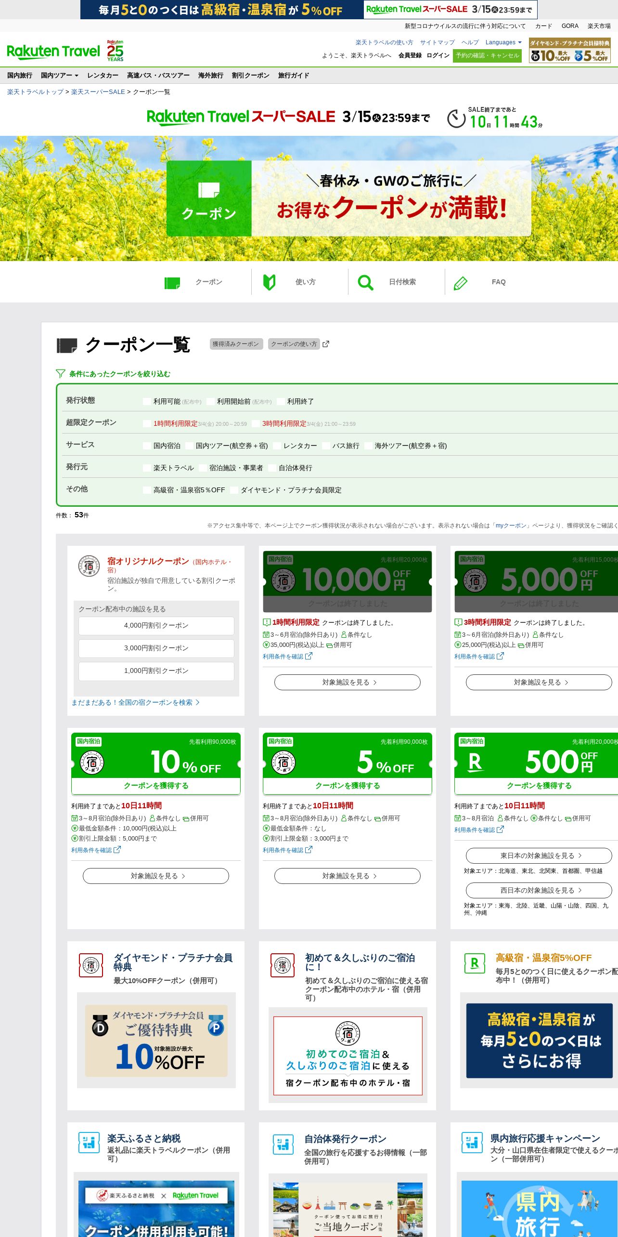Click the 初めて＆久しぶりのご宿泊 stamp icon
This screenshot has width=618, height=1237.
click(x=283, y=965)
